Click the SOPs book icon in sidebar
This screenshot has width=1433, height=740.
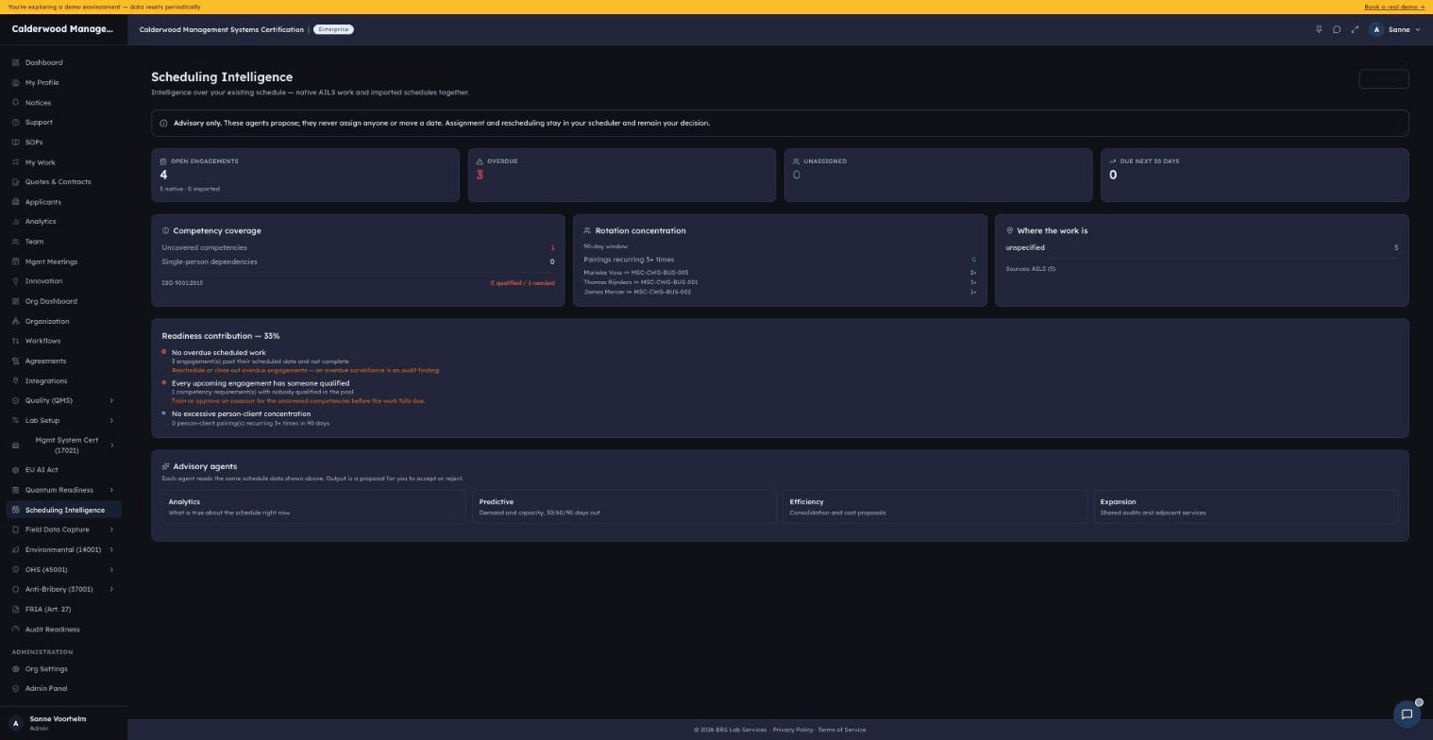[16, 143]
